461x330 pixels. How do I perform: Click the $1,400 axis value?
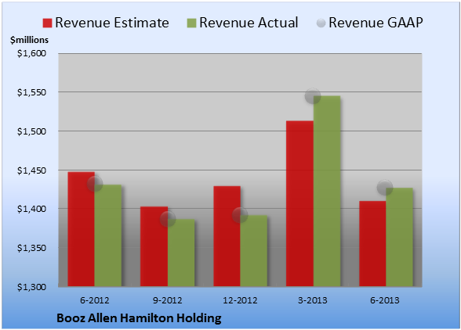(31, 209)
